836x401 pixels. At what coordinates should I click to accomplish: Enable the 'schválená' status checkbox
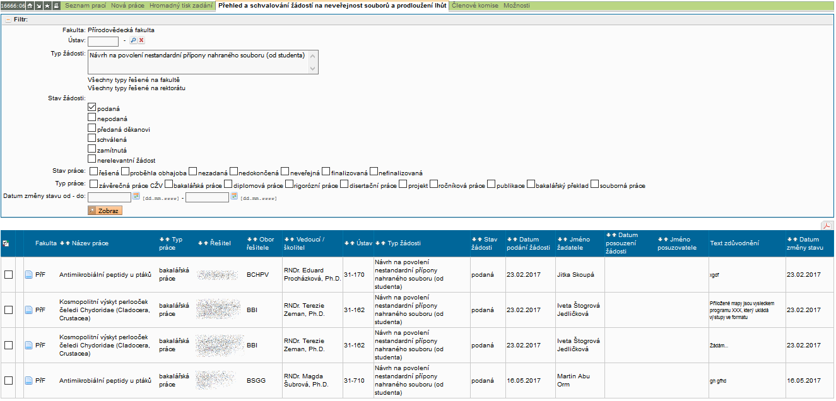[x=92, y=139]
